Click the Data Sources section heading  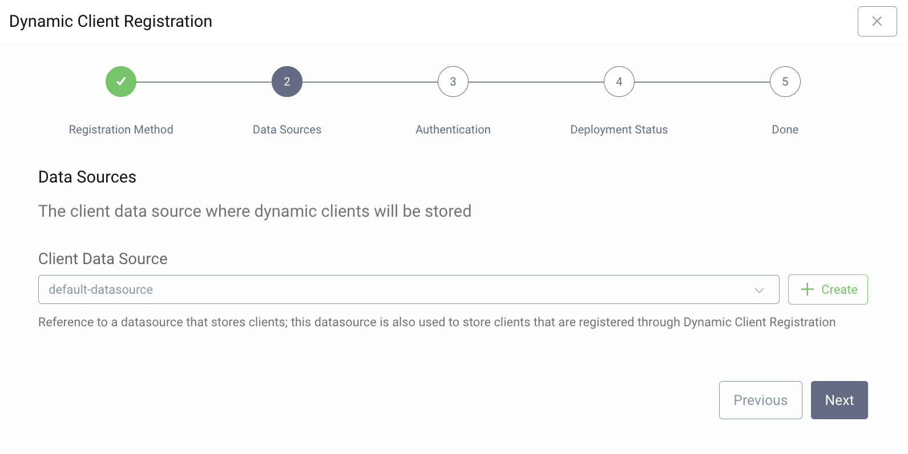(87, 177)
